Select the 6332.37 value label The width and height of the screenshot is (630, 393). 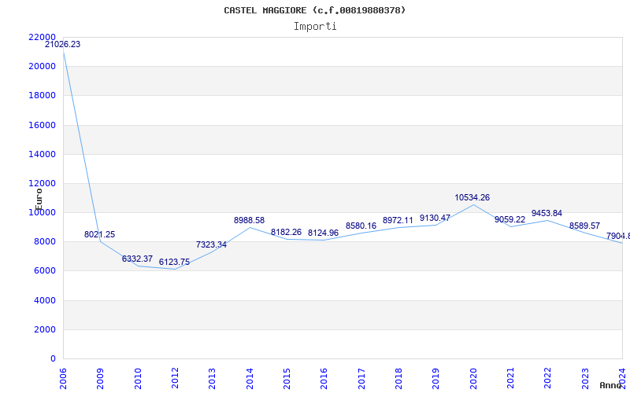137,259
